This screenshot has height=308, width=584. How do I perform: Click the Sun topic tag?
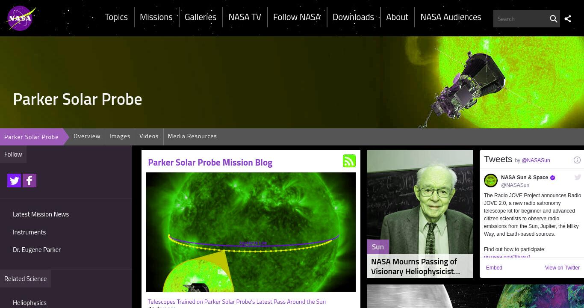point(378,247)
